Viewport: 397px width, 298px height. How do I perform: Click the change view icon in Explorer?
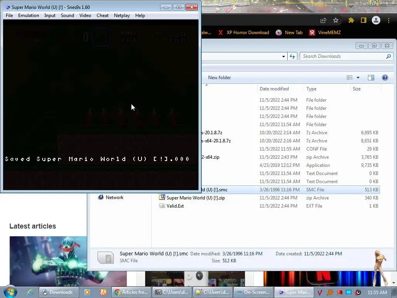click(x=350, y=78)
